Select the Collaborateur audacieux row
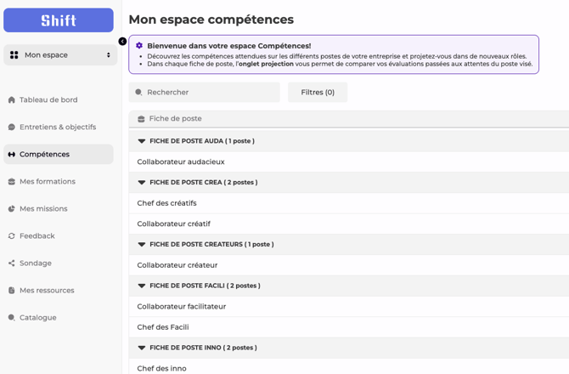This screenshot has width=569, height=374. [x=181, y=161]
